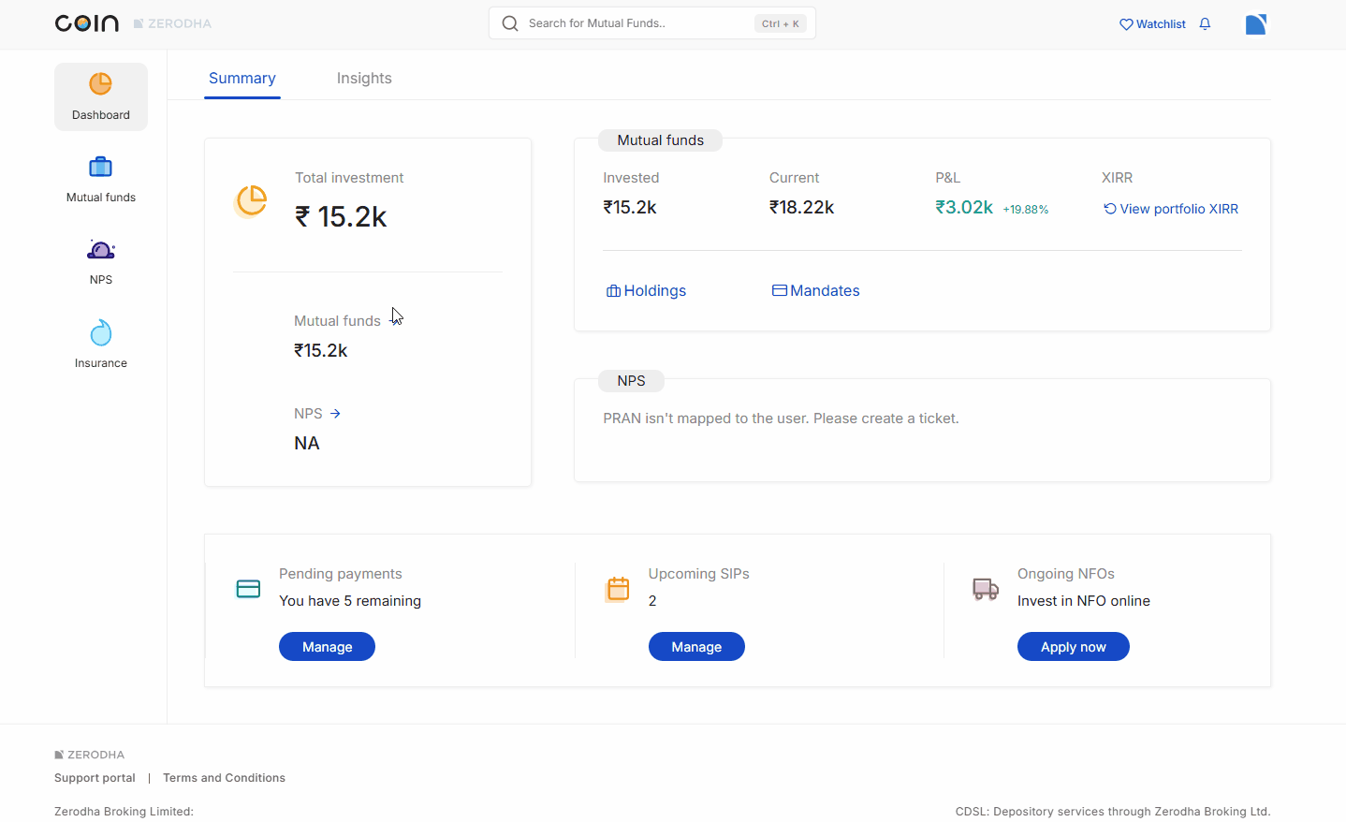This screenshot has height=822, width=1346.
Task: Open the Watchlist heart link
Action: [1152, 24]
